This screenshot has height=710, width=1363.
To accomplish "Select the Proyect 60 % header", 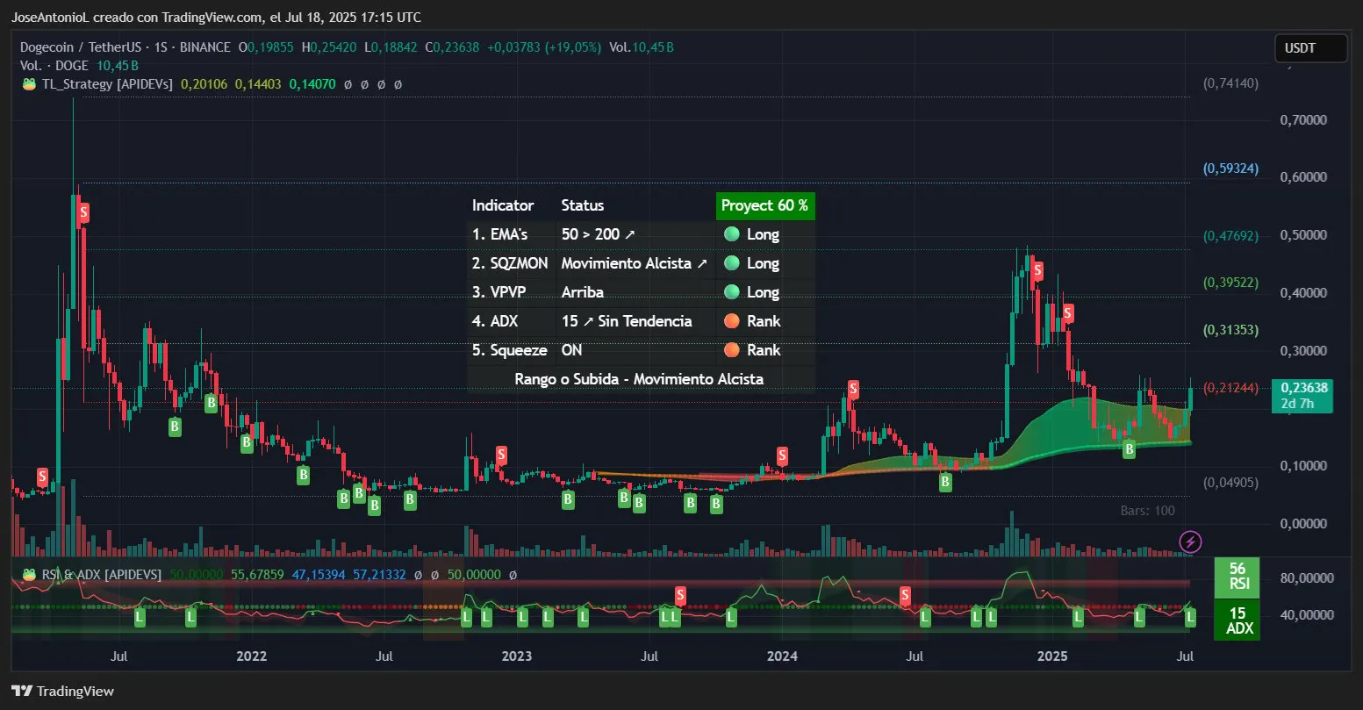I will point(764,205).
